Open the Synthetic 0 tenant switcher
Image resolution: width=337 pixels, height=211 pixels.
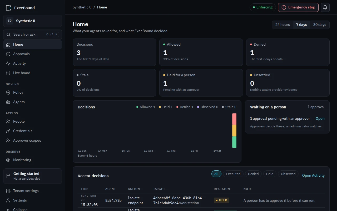pyautogui.click(x=32, y=21)
